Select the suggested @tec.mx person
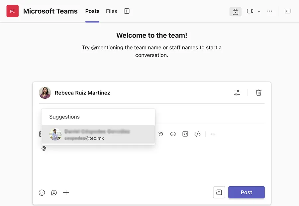Screen dimensions: 299x206 coord(98,135)
